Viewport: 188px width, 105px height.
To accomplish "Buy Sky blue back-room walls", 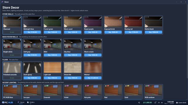I will [x=73, y=55].
